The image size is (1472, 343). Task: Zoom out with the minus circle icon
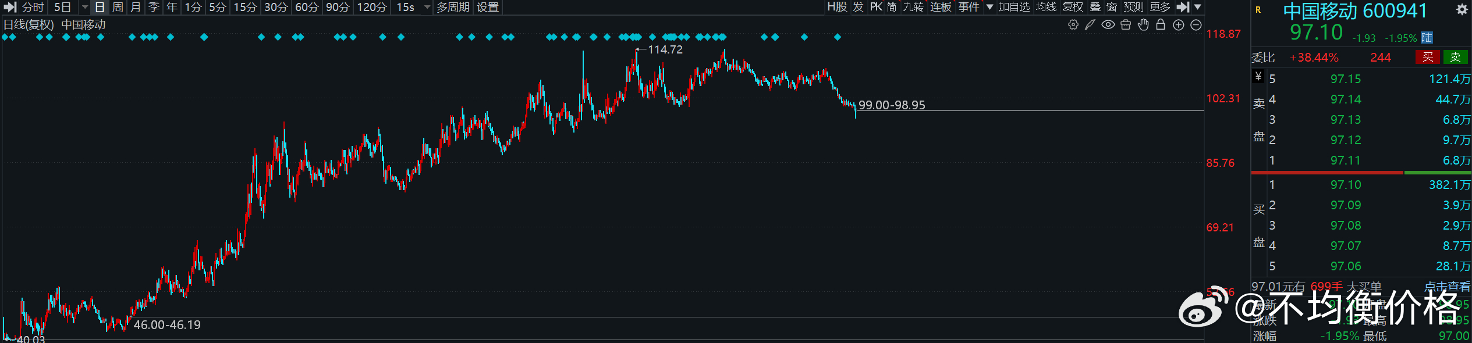pyautogui.click(x=1196, y=25)
